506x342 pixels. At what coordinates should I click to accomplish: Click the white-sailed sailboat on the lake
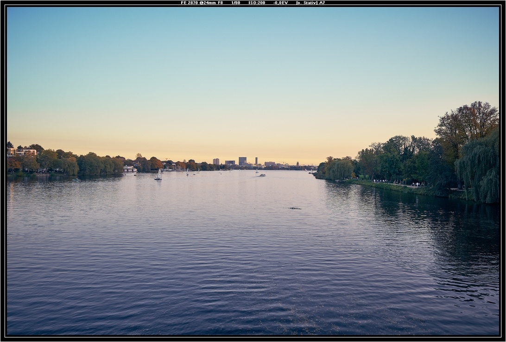(x=158, y=175)
